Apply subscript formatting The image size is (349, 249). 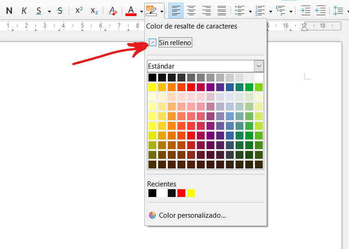(x=94, y=10)
